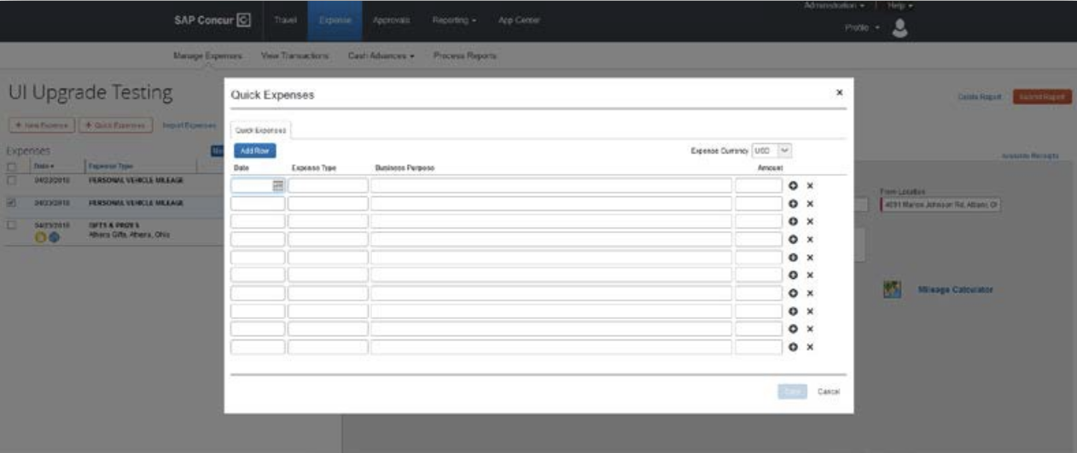This screenshot has height=453, width=1077.
Task: Expand the Cash Advances submenu
Action: pyautogui.click(x=381, y=55)
